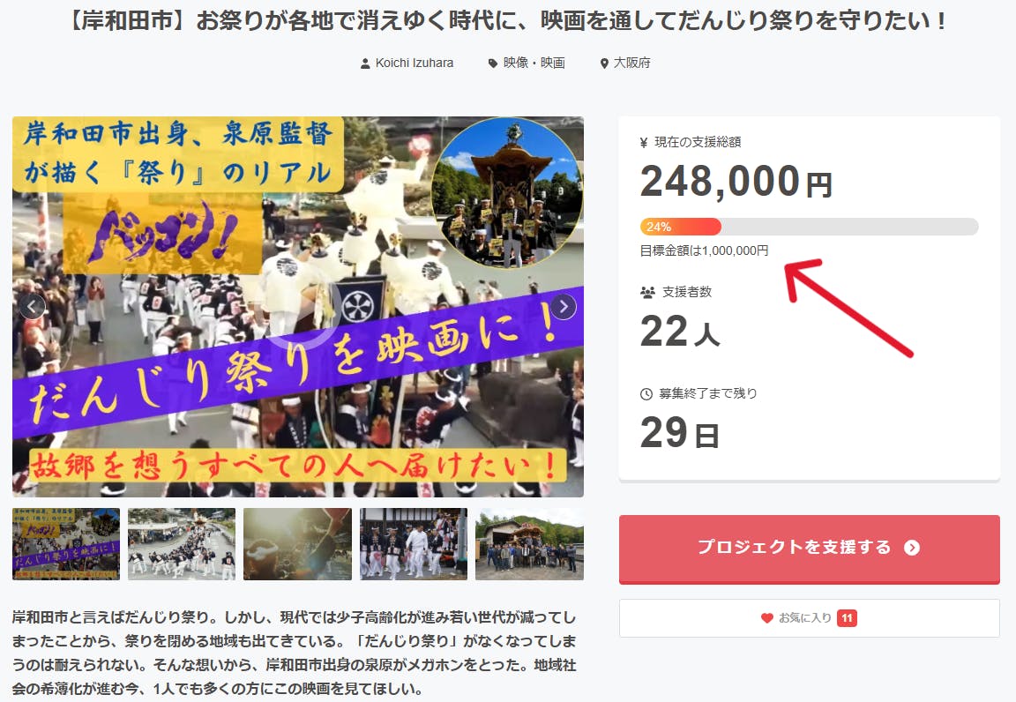The image size is (1016, 702).
Task: Select the first thumbnail with purple banner
Action: click(x=66, y=544)
